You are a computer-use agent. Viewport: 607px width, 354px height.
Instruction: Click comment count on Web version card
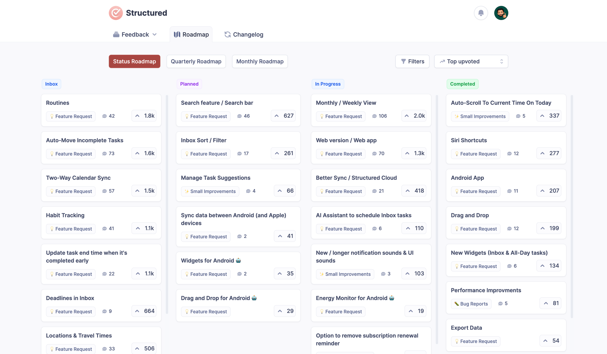click(381, 153)
